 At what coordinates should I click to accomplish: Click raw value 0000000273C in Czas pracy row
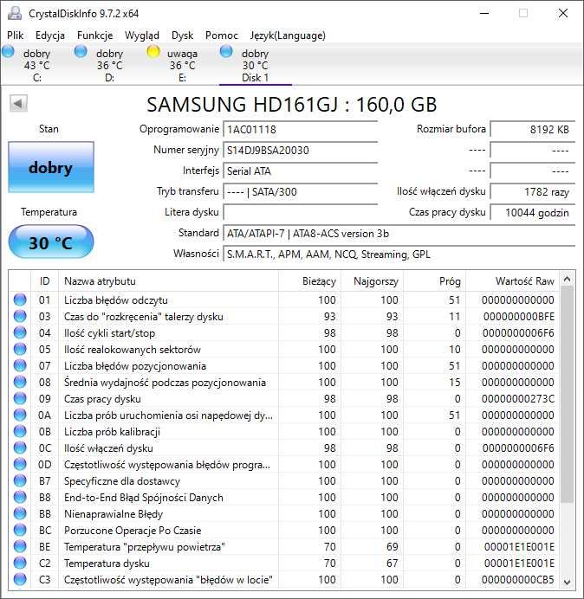(x=518, y=399)
